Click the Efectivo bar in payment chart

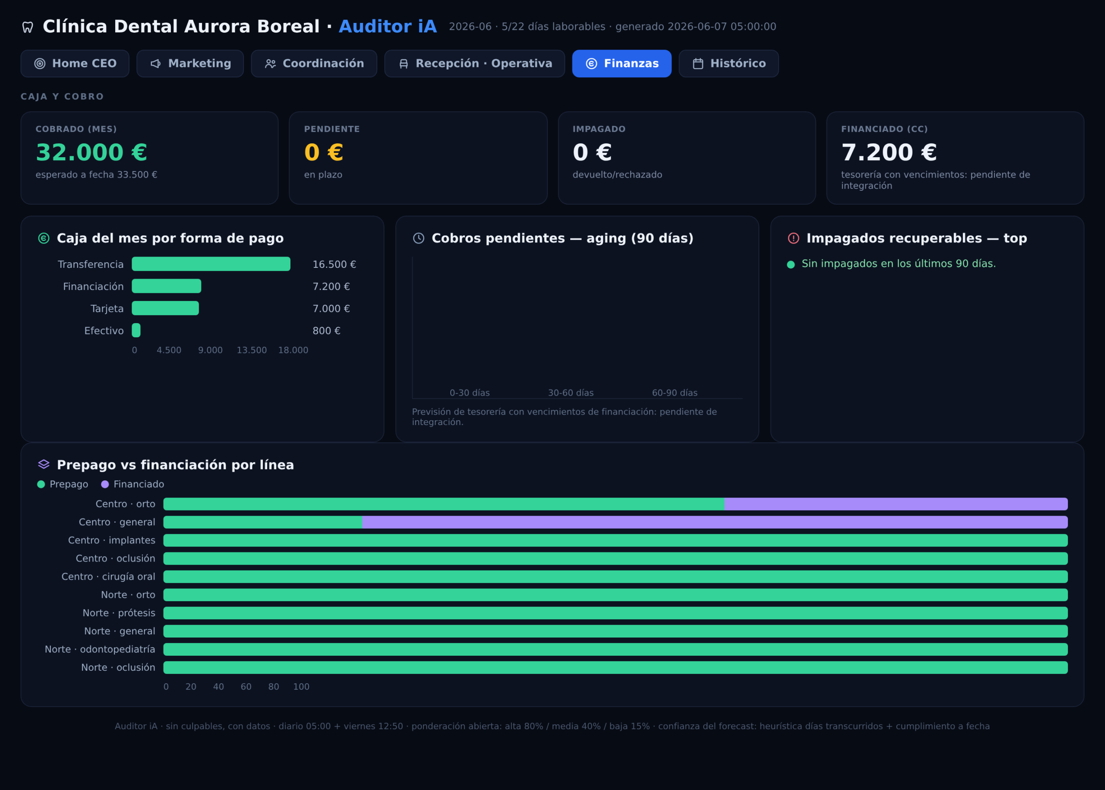[x=136, y=331]
